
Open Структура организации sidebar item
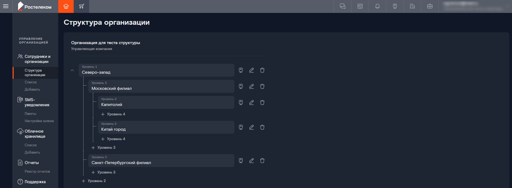point(35,73)
